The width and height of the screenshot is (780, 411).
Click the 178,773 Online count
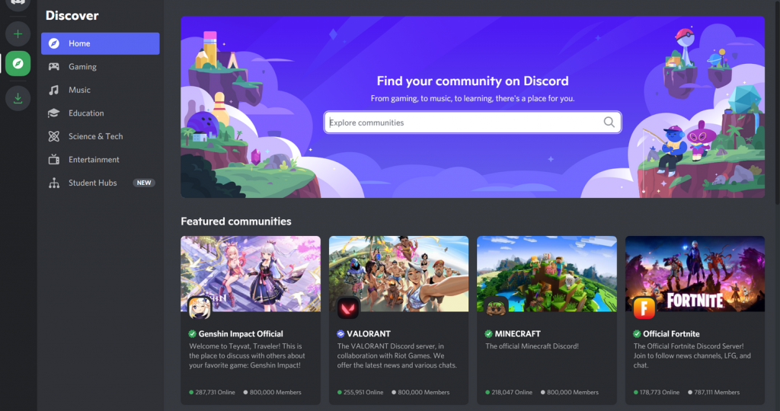pyautogui.click(x=660, y=392)
